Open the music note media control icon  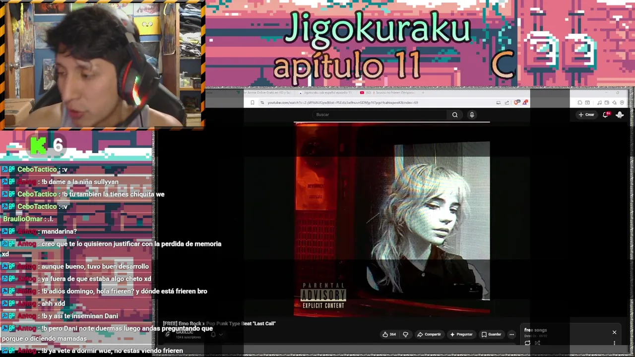click(x=599, y=103)
